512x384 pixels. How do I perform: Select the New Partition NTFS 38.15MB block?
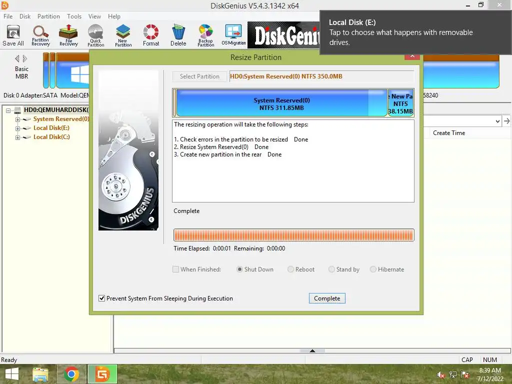coord(400,103)
